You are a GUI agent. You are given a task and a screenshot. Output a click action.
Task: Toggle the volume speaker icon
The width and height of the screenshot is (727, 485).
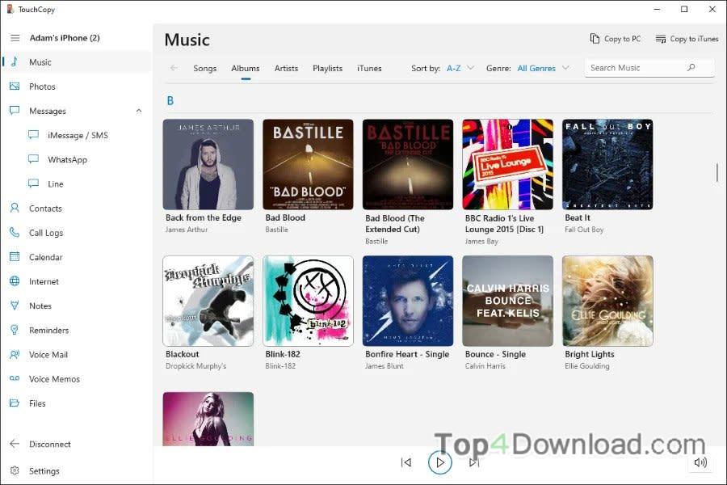(700, 462)
